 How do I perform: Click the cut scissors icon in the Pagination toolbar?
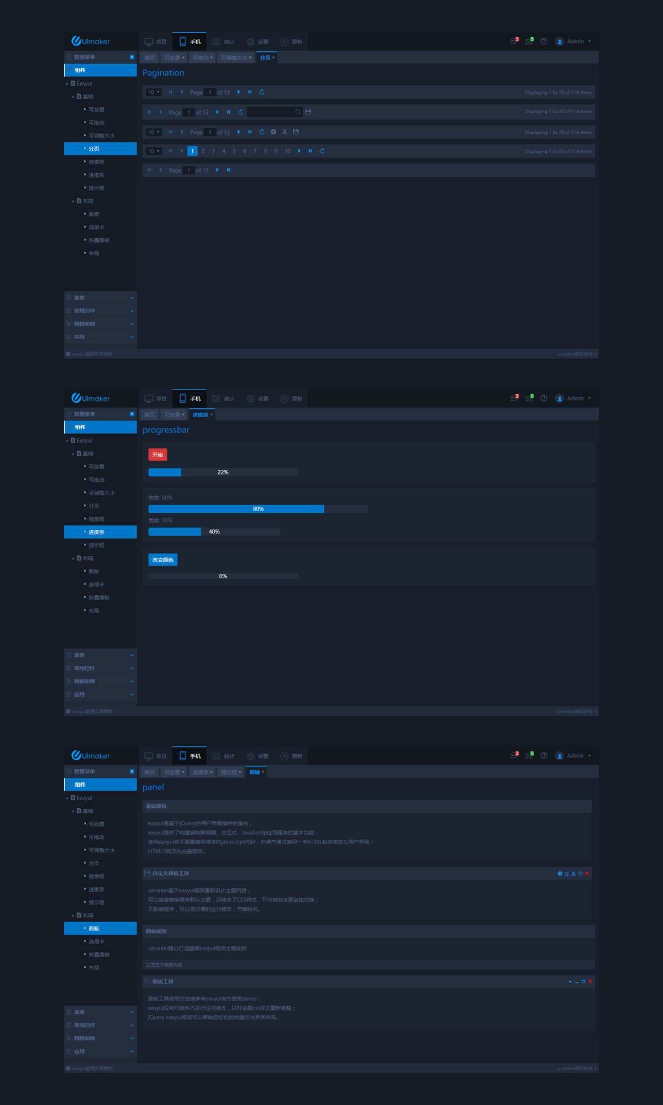[285, 132]
